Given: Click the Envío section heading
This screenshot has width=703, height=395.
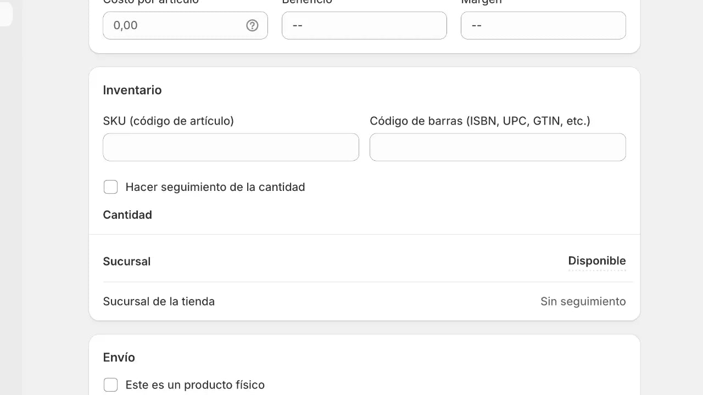Looking at the screenshot, I should pyautogui.click(x=119, y=357).
